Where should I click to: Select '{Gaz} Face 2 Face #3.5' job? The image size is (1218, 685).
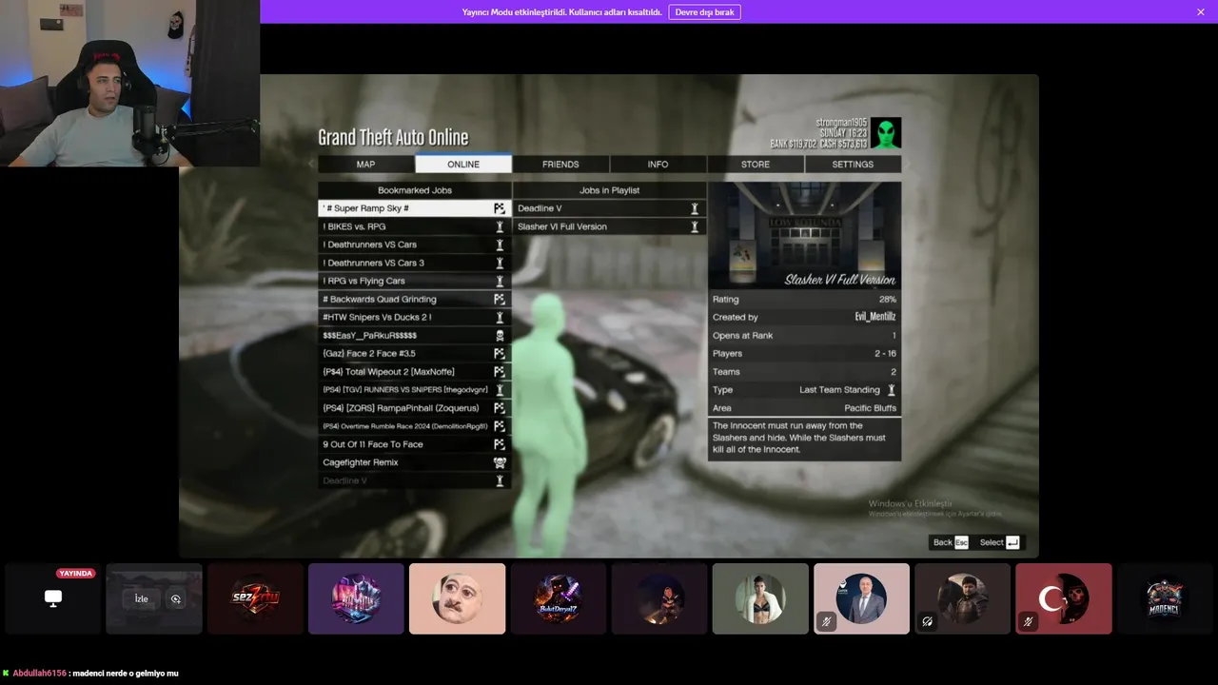click(x=414, y=353)
